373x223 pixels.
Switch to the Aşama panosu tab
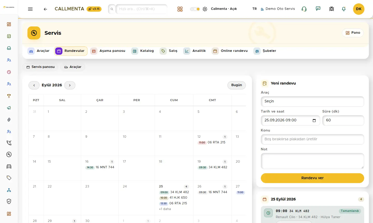(108, 51)
